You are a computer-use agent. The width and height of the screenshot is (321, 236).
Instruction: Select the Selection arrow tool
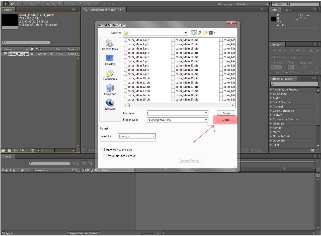click(x=6, y=4)
